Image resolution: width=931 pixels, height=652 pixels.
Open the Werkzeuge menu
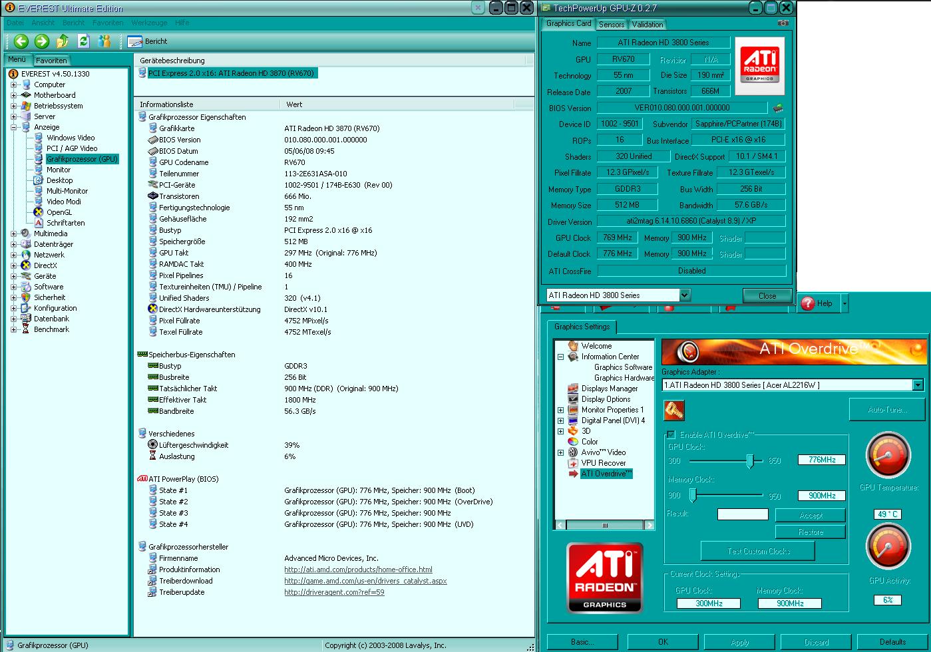coord(150,23)
